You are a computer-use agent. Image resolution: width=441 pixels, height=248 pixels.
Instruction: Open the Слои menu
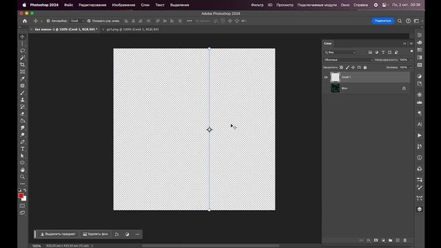[145, 5]
